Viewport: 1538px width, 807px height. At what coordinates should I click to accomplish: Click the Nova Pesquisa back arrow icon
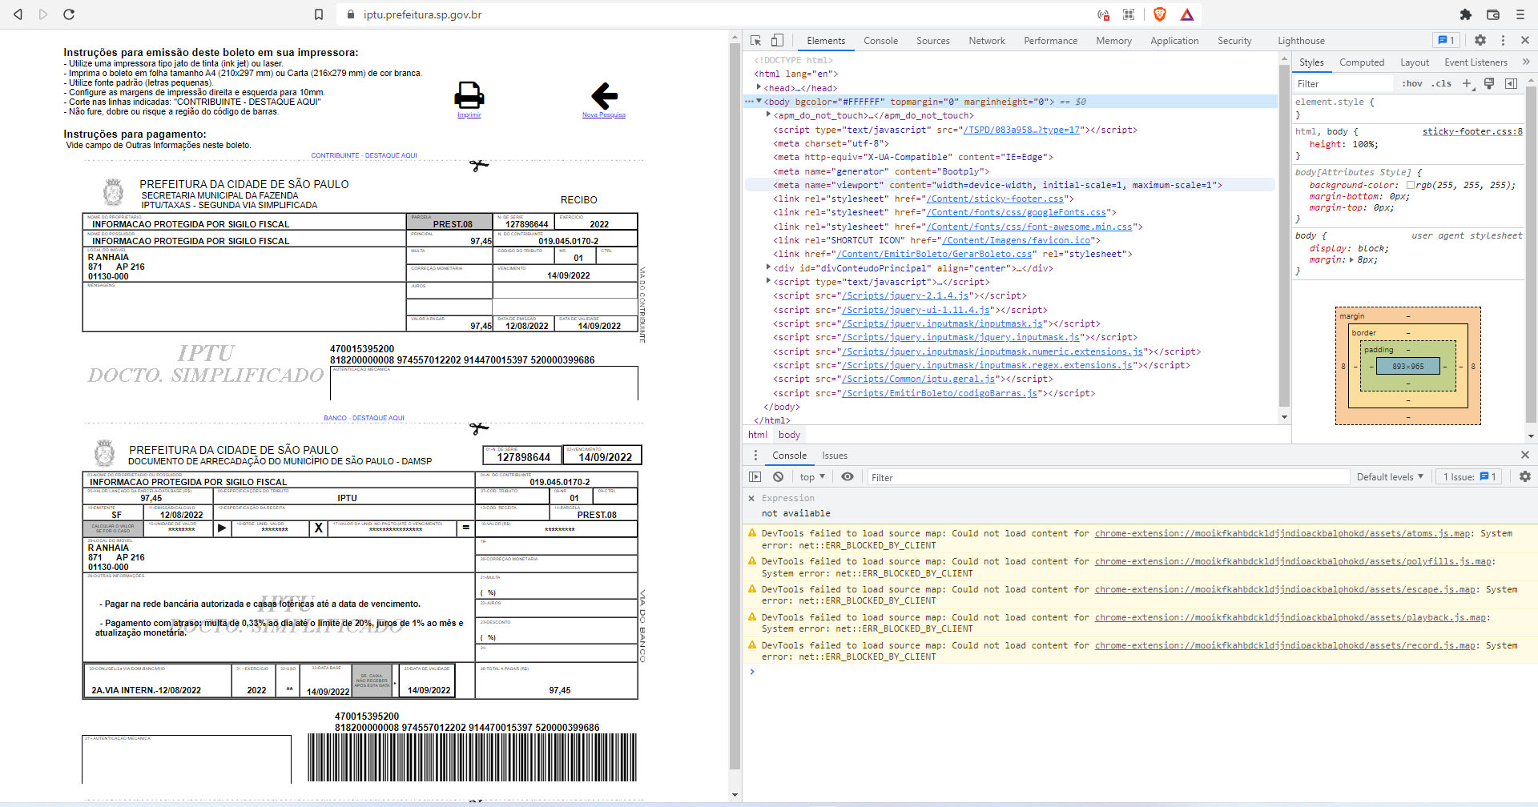(x=604, y=96)
